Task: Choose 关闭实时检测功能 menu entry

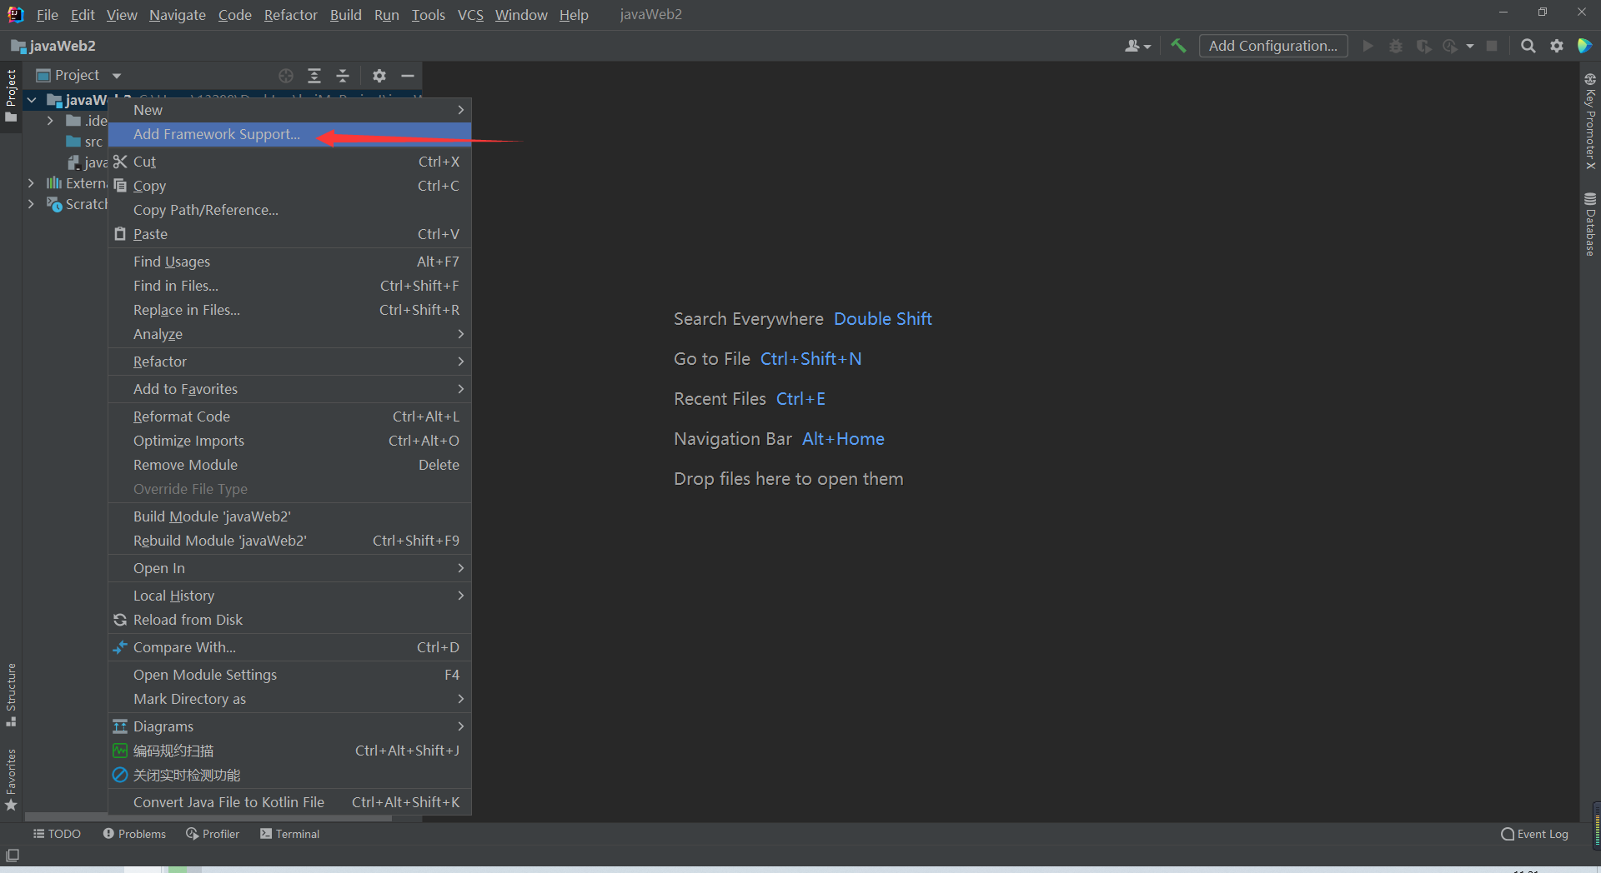Action: [290, 775]
